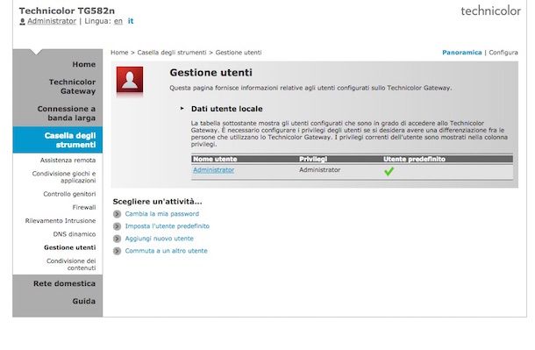Open Condivisione giochi e applicazioni
This screenshot has width=535, height=350.
64,177
